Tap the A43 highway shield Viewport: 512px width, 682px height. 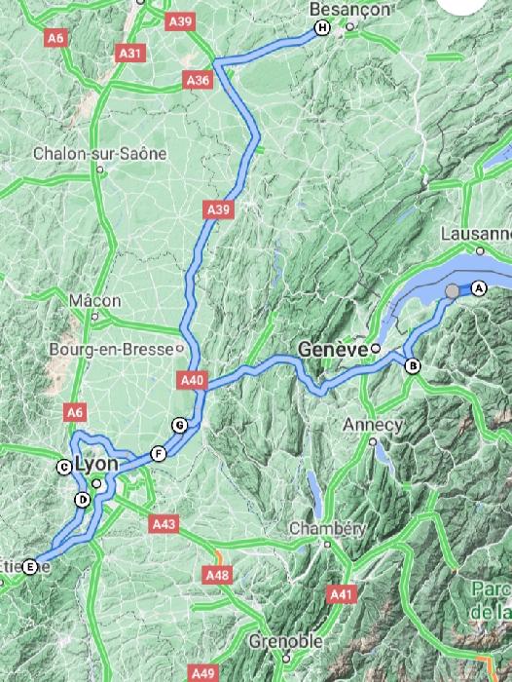coord(164,524)
